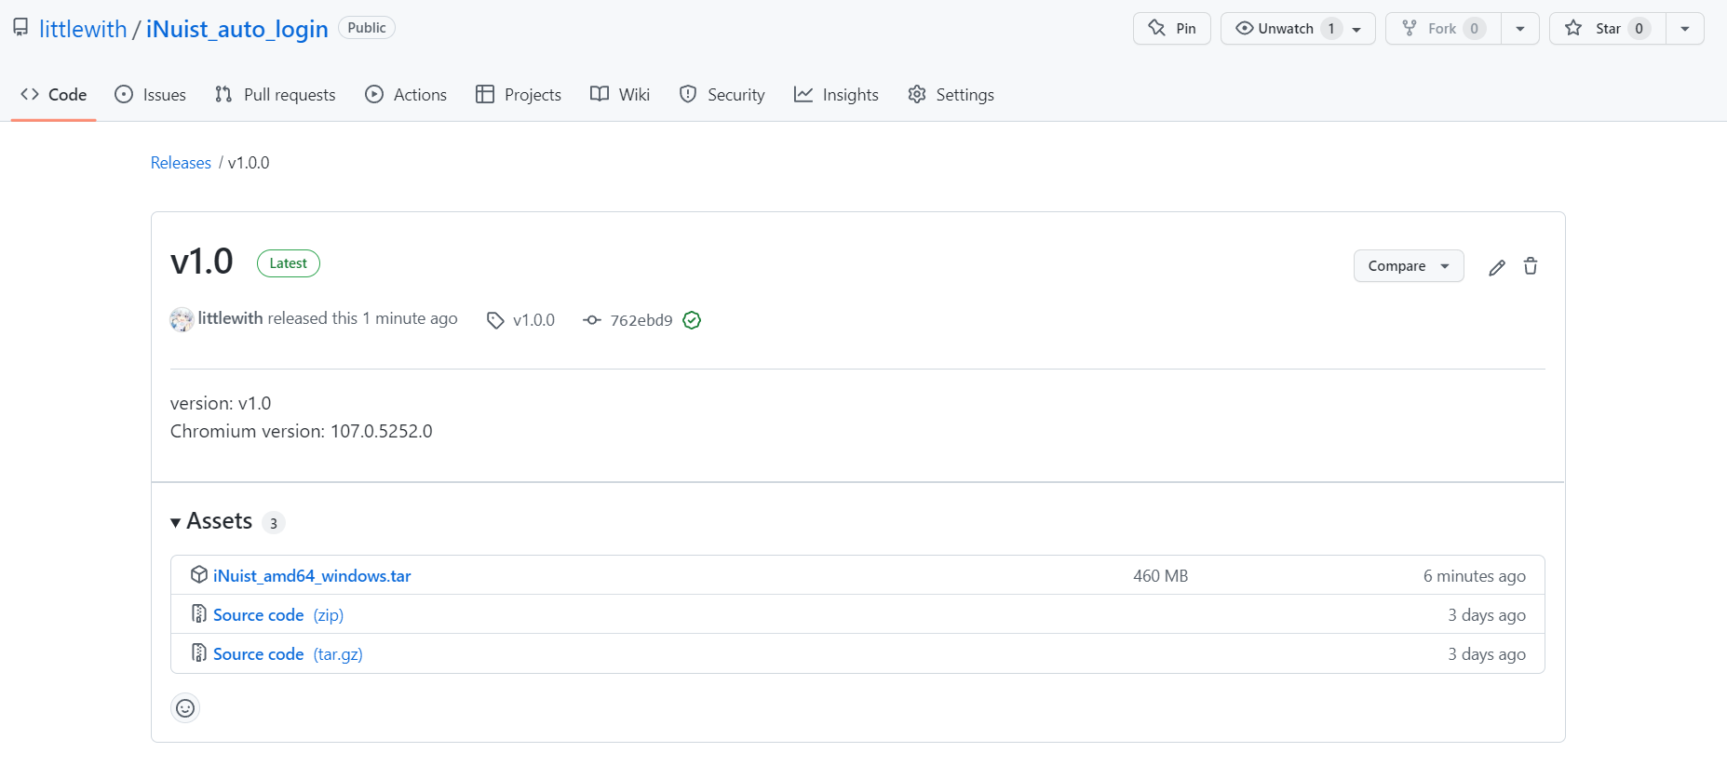Viewport: 1727px width, 766px height.
Task: Click the '6 minutes ago' timestamp
Action: click(x=1475, y=576)
